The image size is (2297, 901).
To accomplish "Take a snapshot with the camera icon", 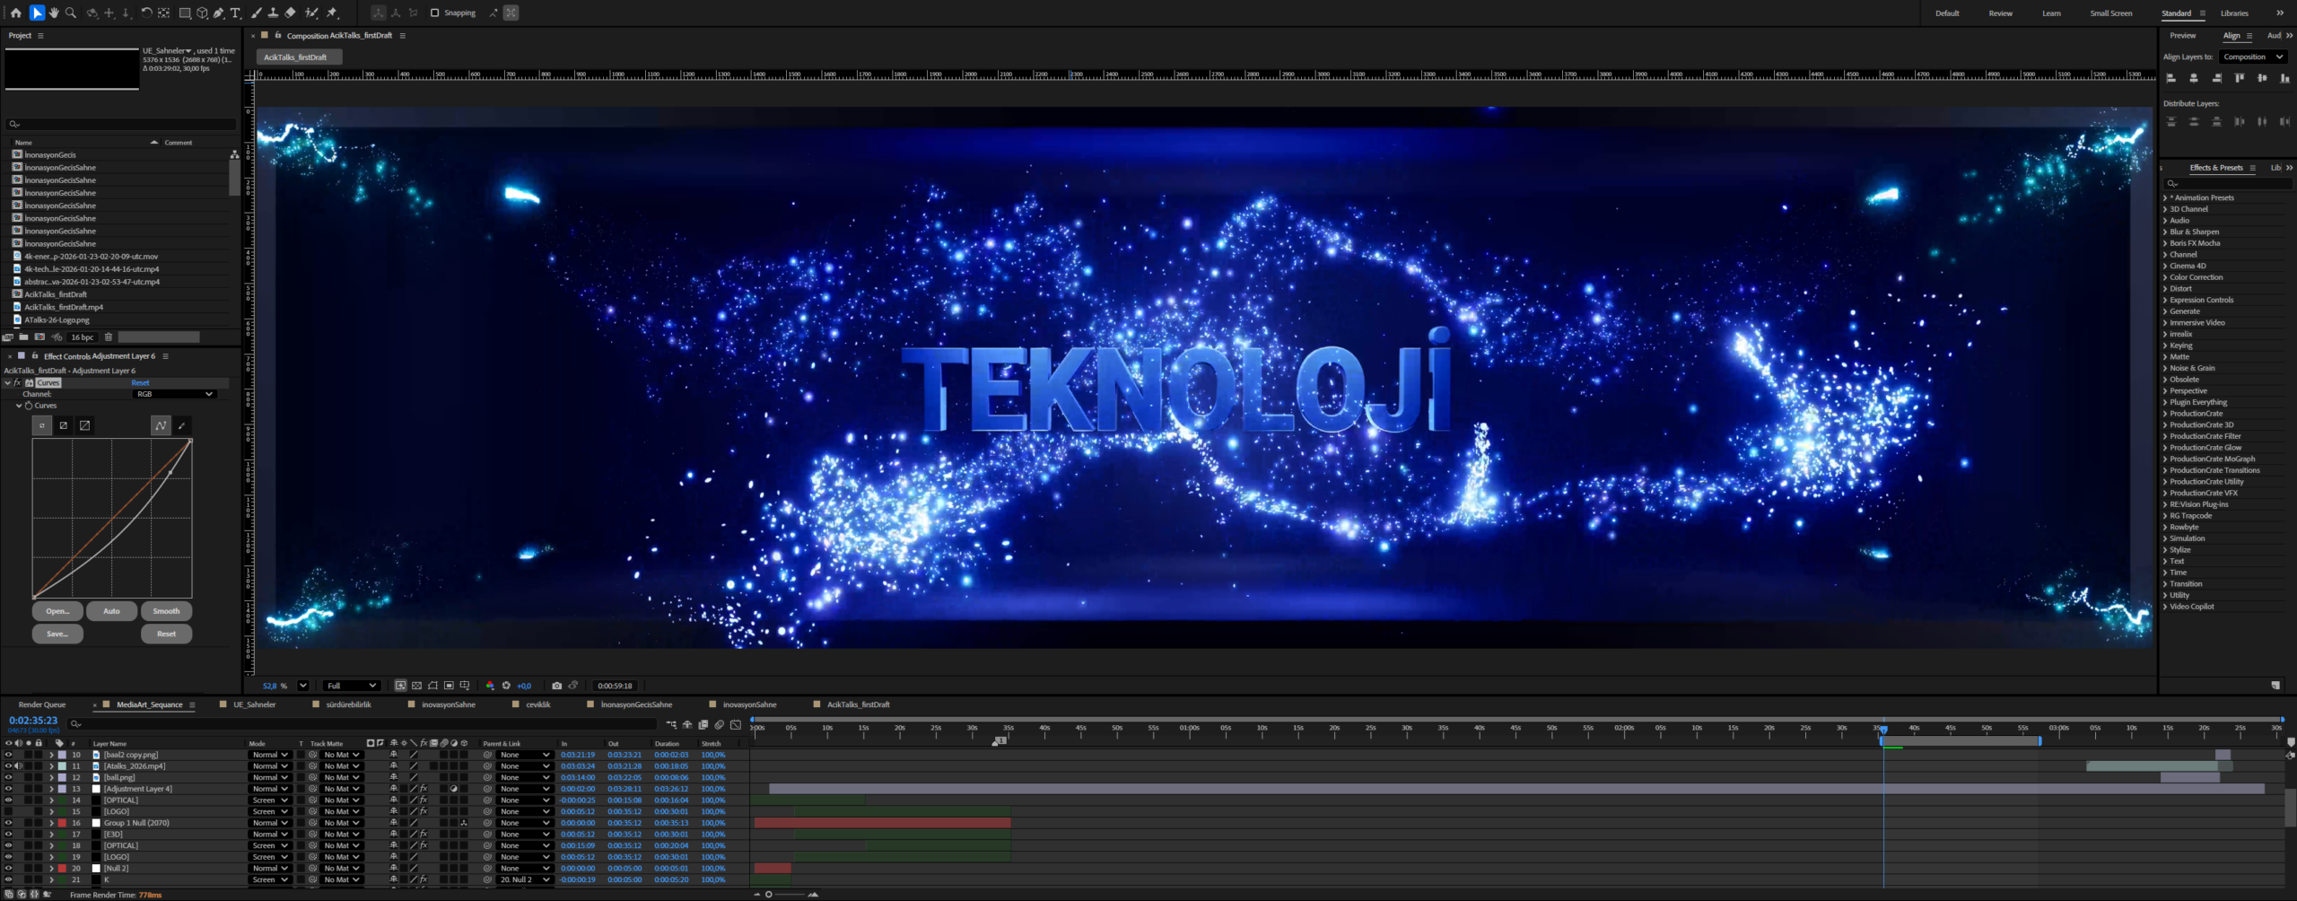I will [556, 686].
